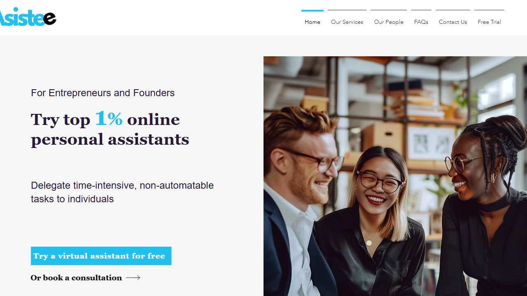Click the personal assistants headline line

click(110, 139)
